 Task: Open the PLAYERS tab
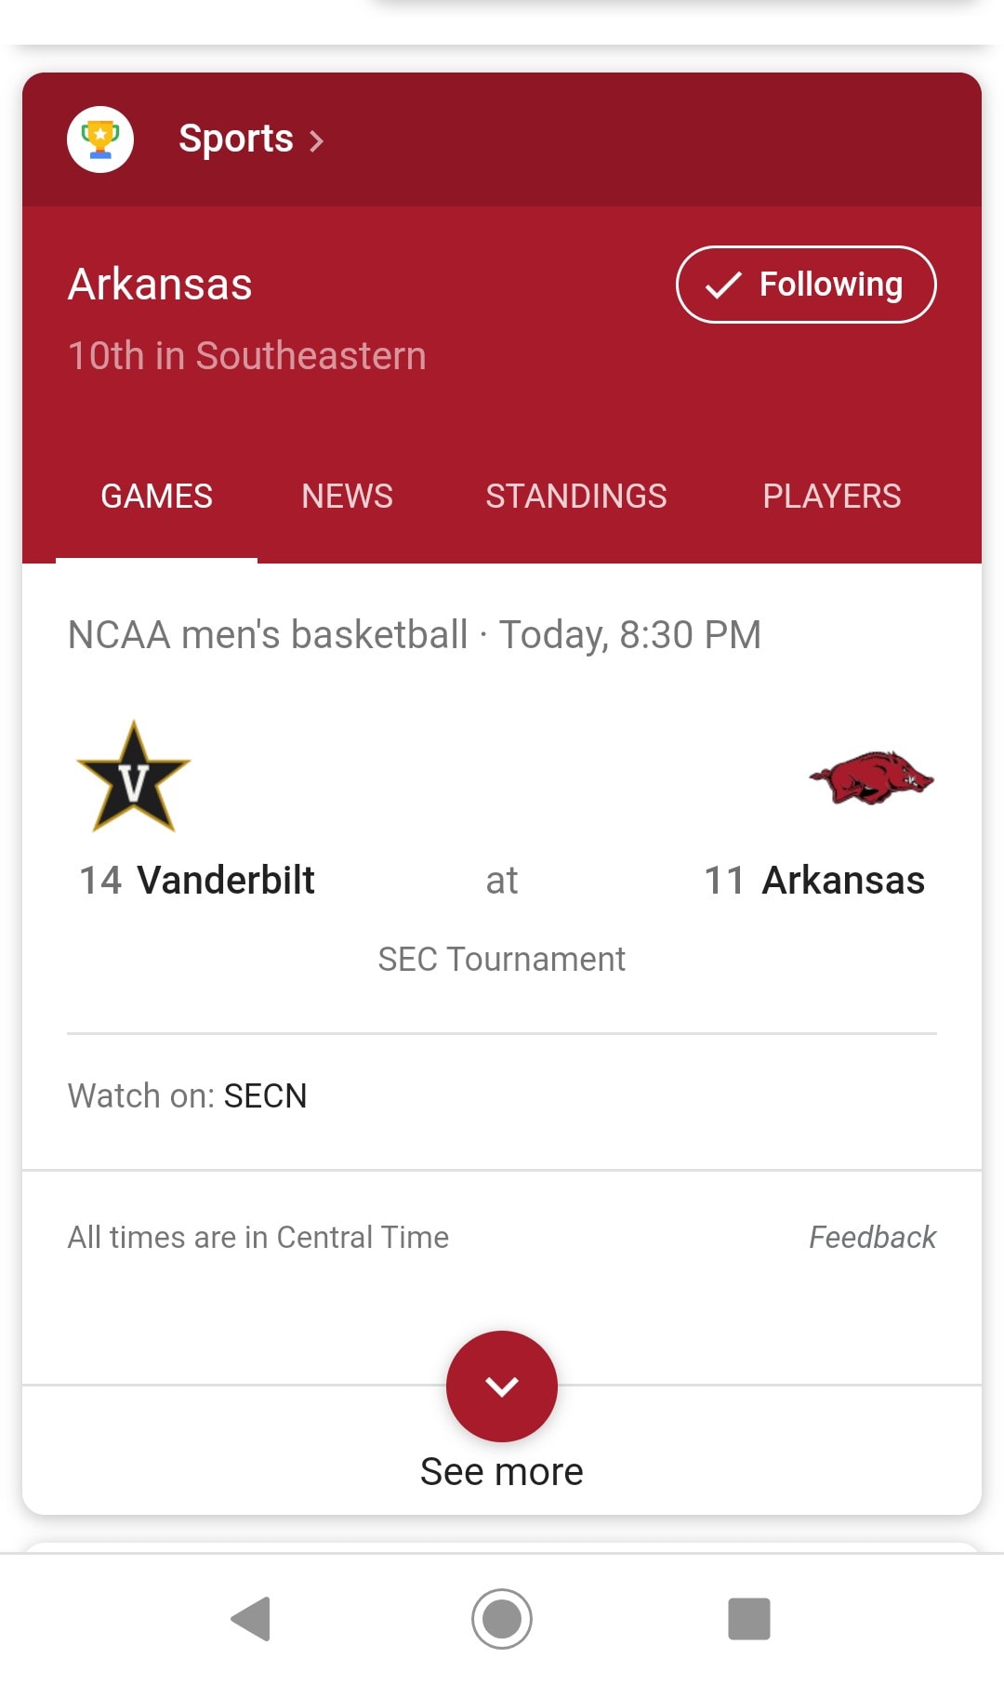coord(832,496)
